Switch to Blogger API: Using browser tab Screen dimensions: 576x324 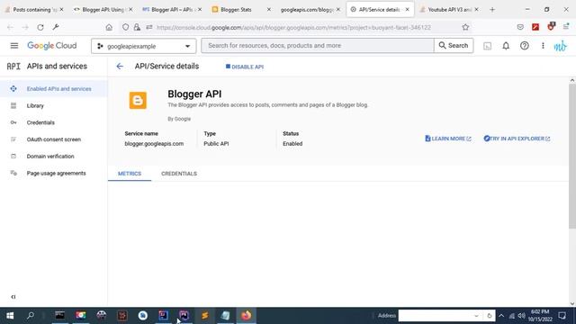coord(103,10)
